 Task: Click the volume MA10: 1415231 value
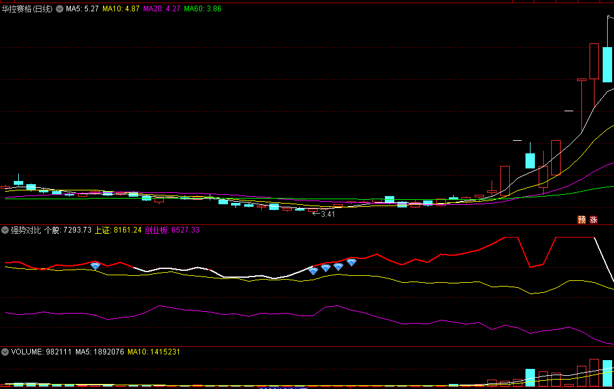(x=154, y=352)
